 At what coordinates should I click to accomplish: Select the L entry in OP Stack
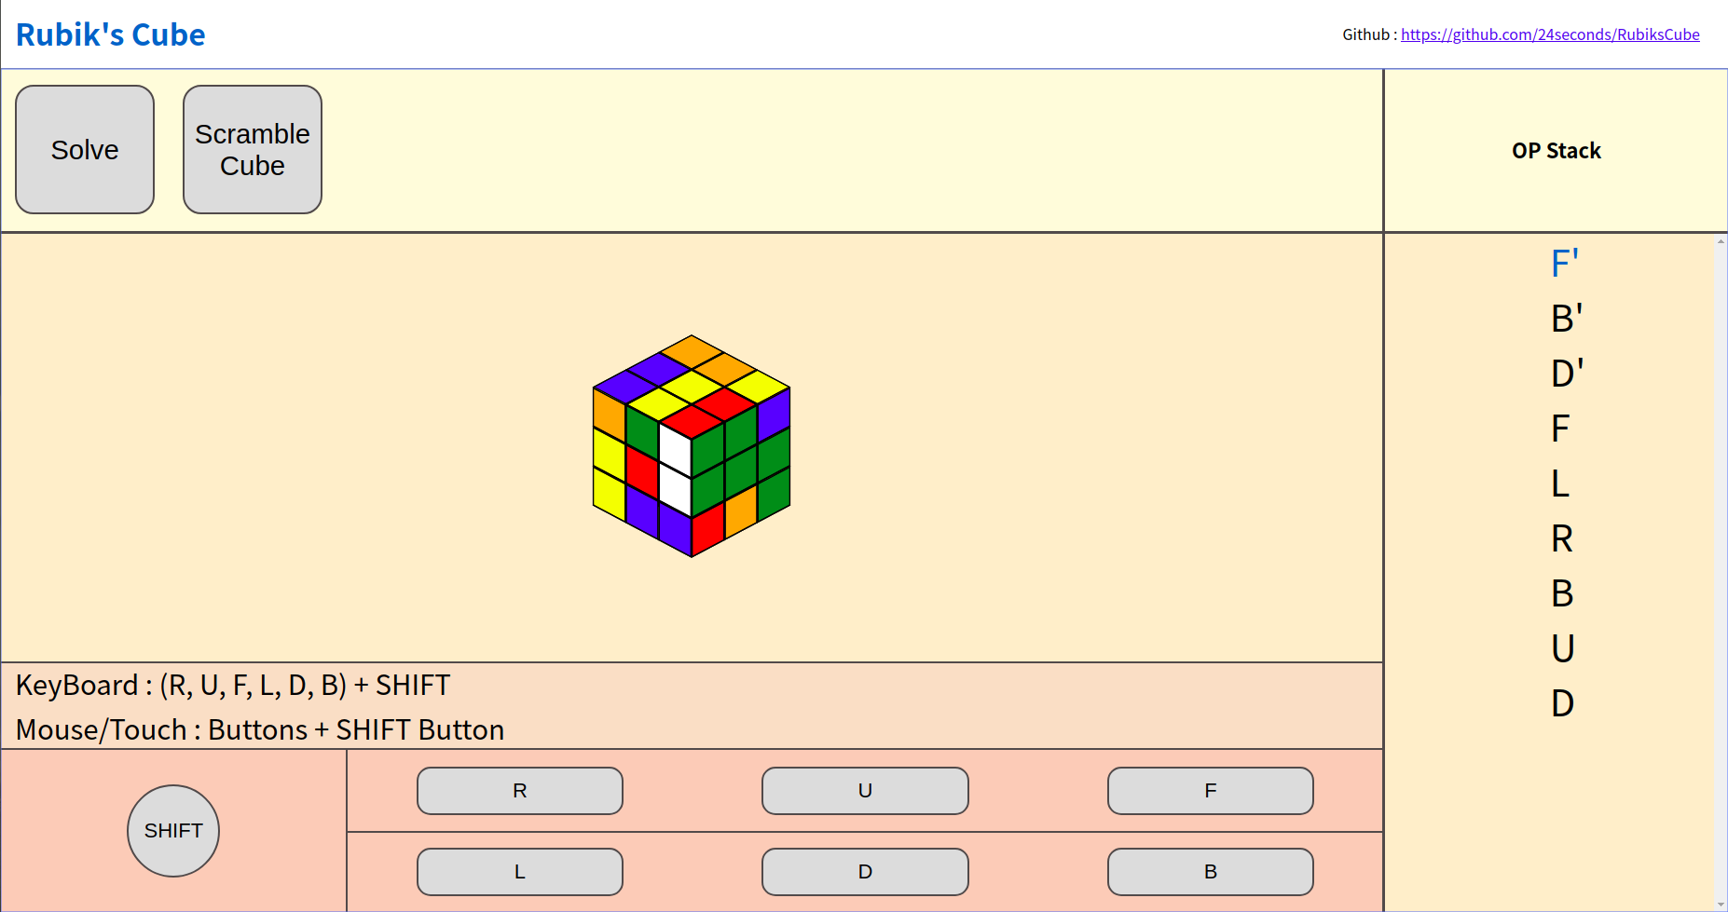[x=1560, y=483]
